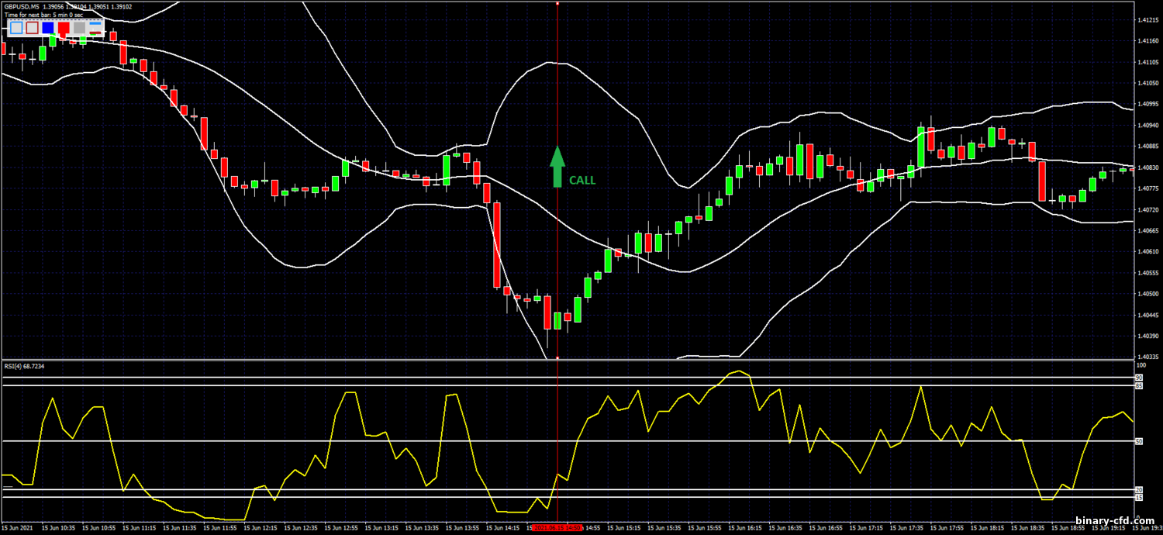Viewport: 1163px width, 535px height.
Task: Click the blue-outlined square in the color panel
Action: point(17,28)
